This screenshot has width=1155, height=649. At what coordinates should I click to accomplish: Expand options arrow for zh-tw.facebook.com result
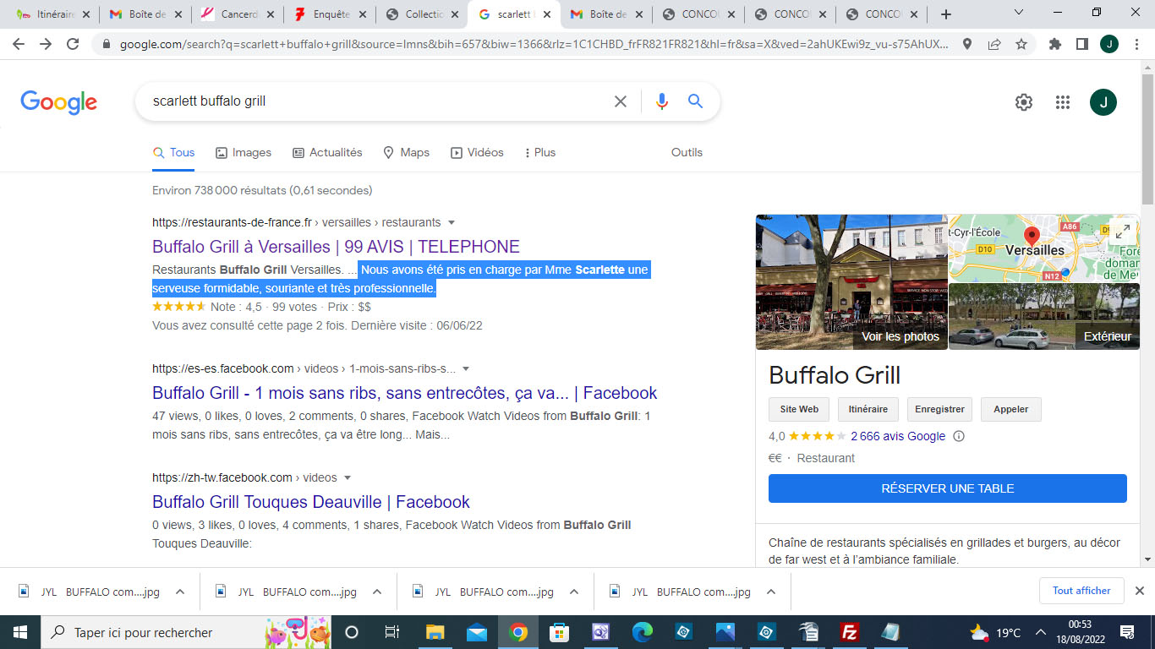point(348,478)
